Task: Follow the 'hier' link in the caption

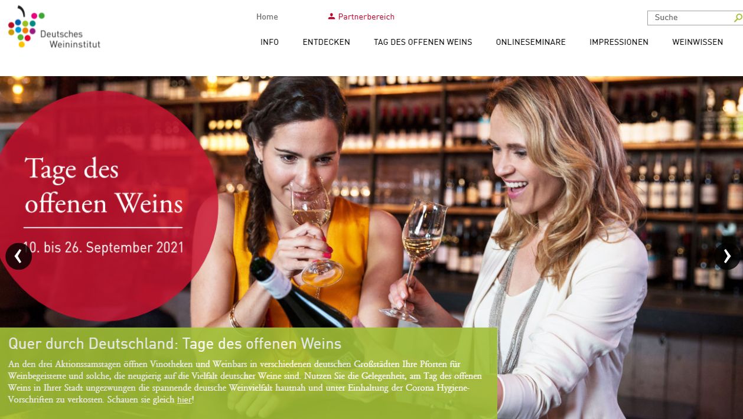Action: [x=184, y=400]
